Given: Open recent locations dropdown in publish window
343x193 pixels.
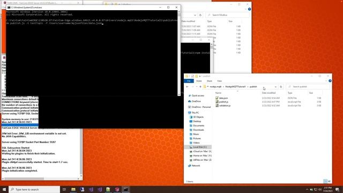Looking at the screenshot, I should 197,87.
